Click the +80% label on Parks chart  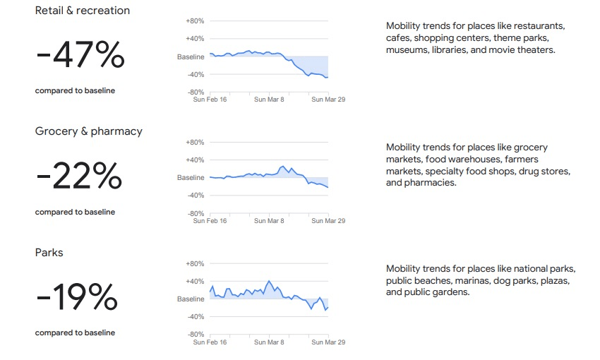(195, 264)
